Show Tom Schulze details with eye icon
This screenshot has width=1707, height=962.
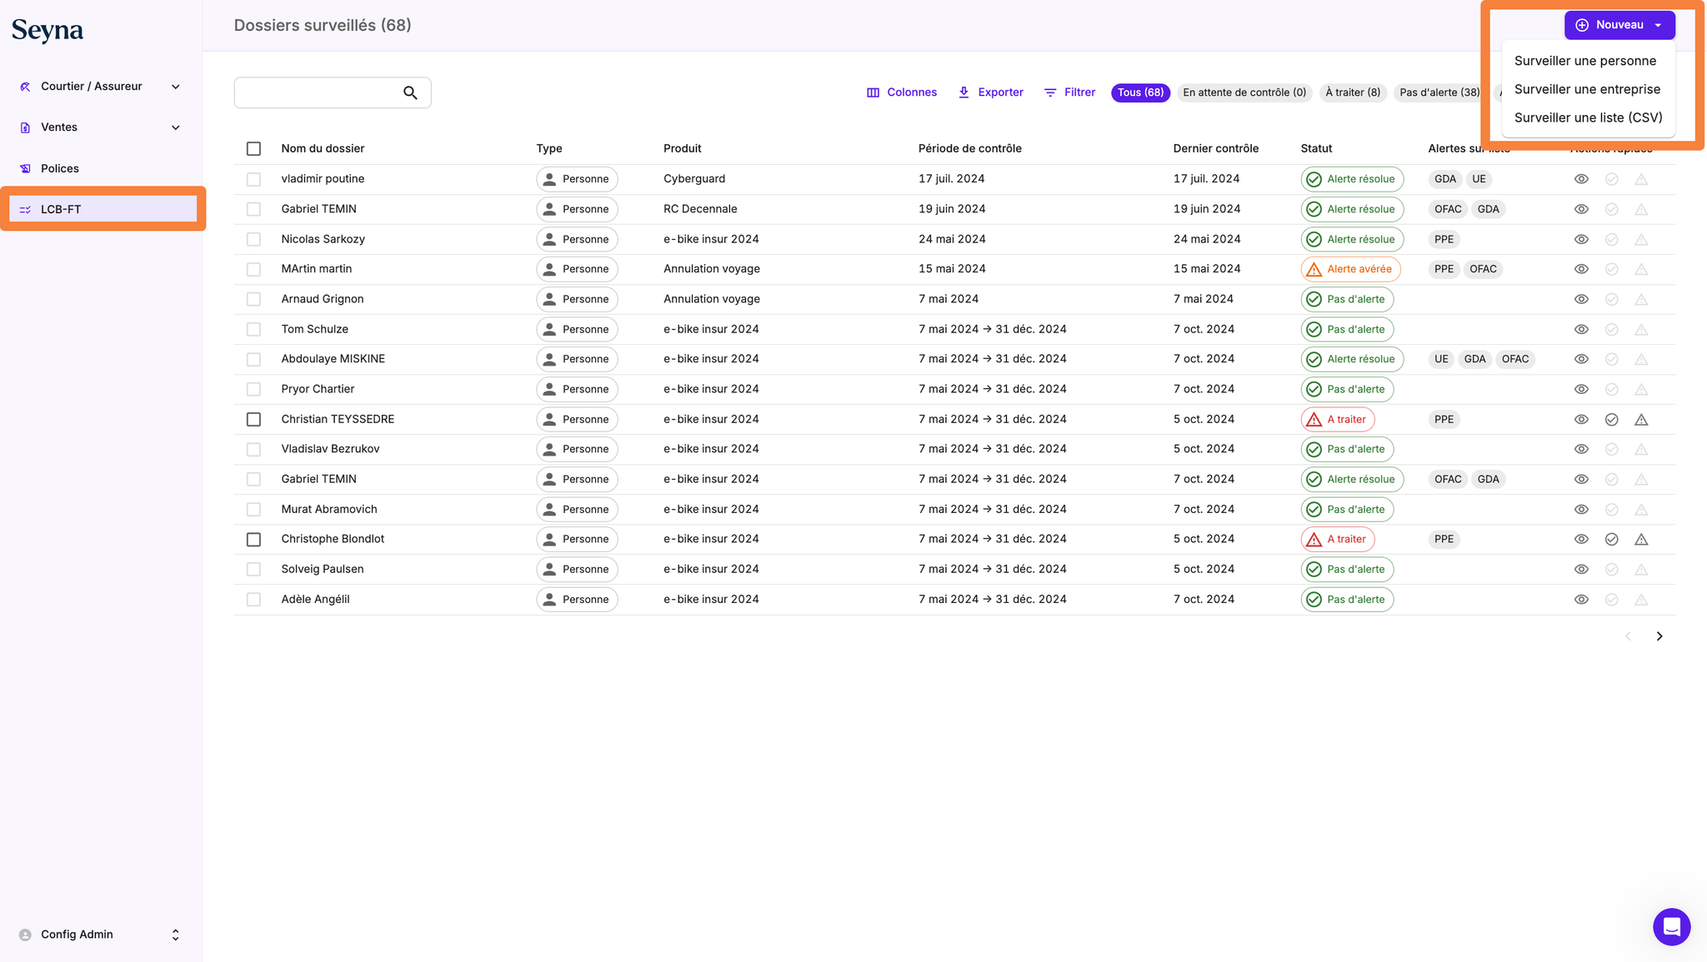[x=1581, y=329]
